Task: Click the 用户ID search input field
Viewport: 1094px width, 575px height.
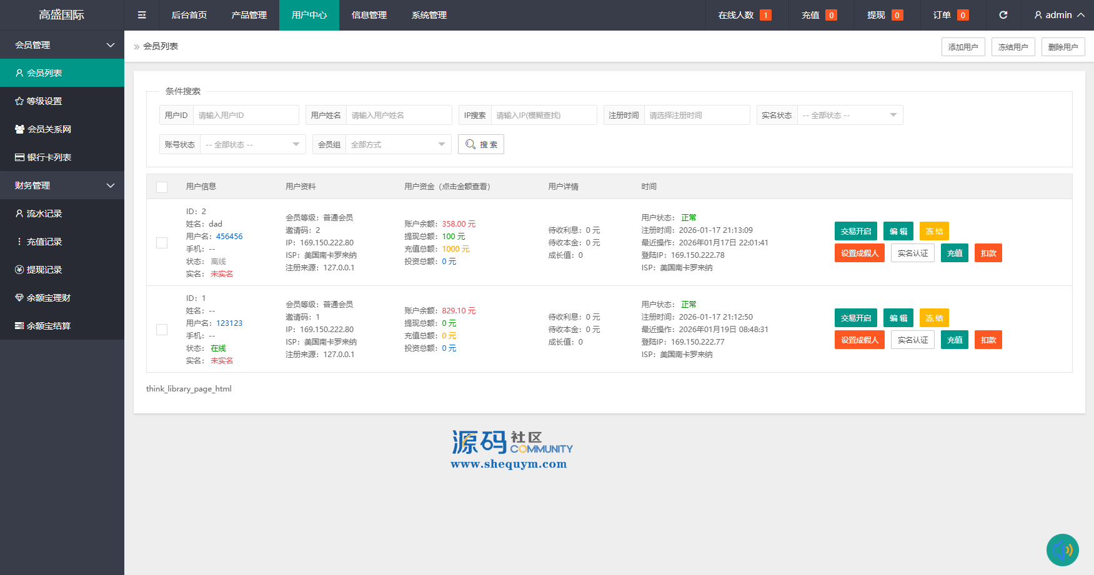Action: coord(246,115)
